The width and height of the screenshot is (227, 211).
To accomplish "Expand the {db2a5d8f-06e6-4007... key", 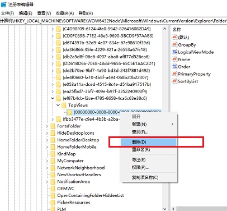I will tap(53, 57).
